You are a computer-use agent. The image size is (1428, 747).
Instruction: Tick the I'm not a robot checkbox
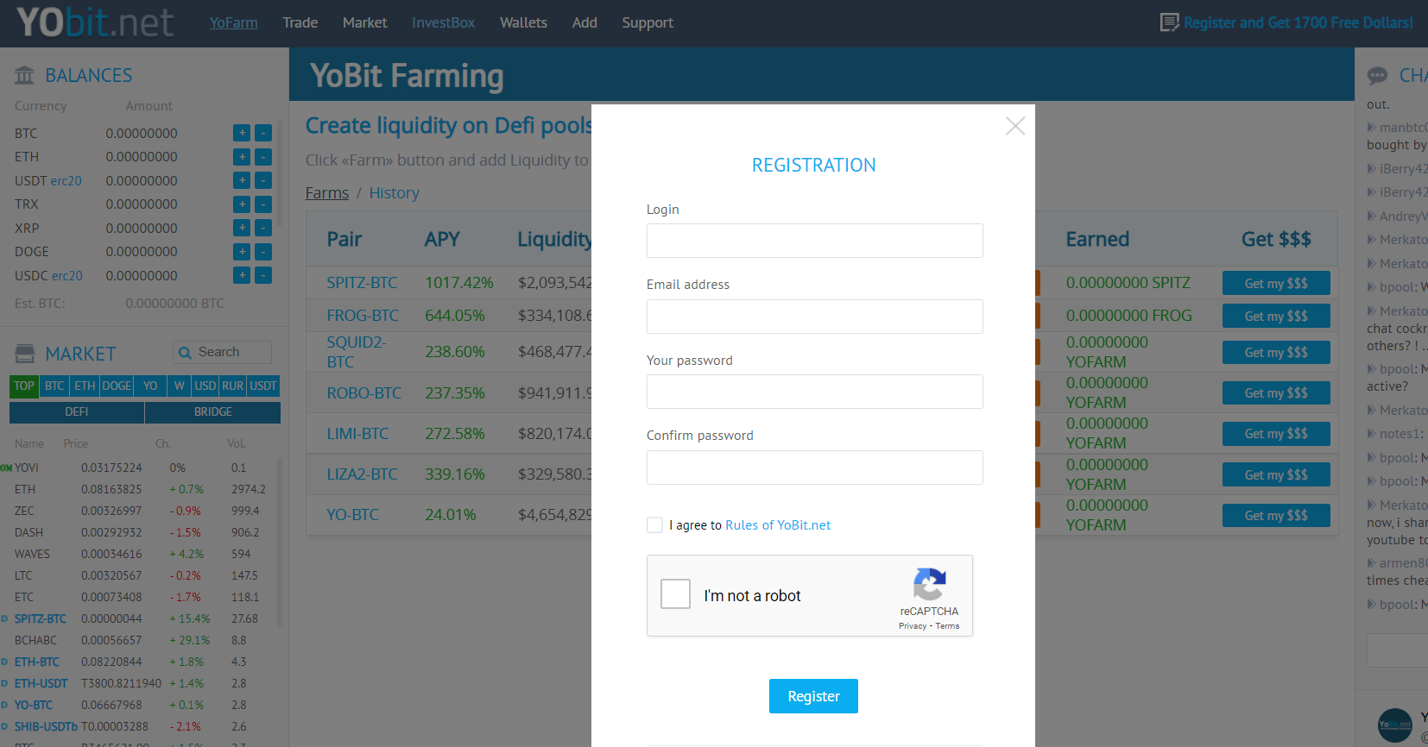click(x=675, y=594)
